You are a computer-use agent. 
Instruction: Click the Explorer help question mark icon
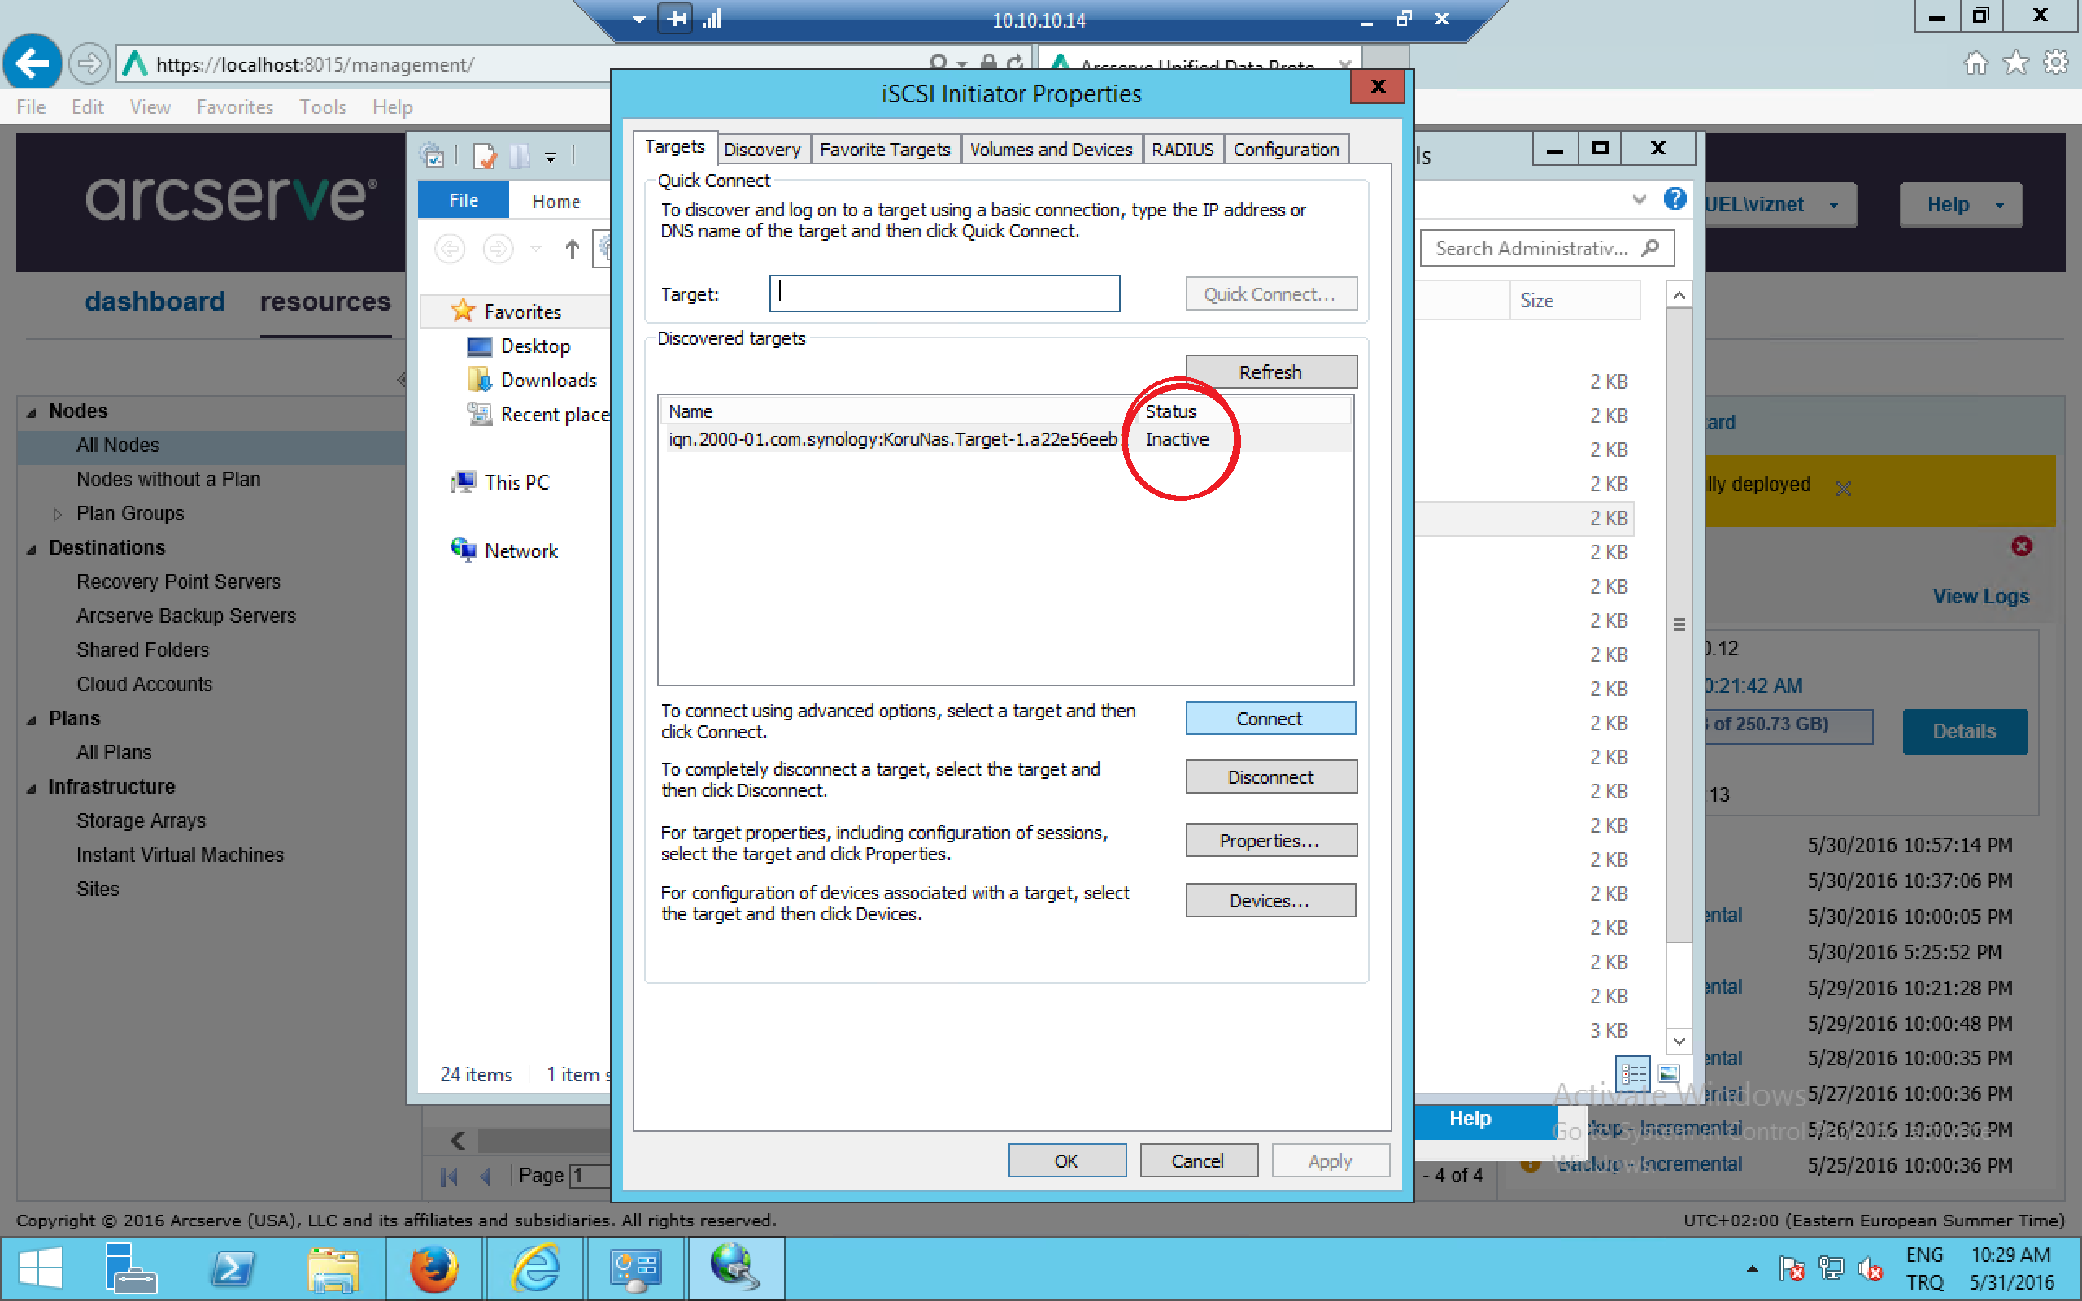click(x=1675, y=200)
